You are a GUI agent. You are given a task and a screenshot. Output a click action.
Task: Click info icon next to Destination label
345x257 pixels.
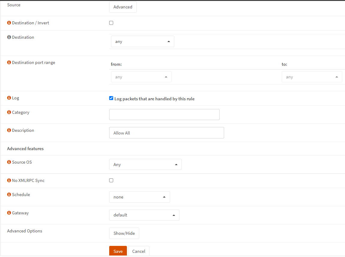tap(9, 37)
